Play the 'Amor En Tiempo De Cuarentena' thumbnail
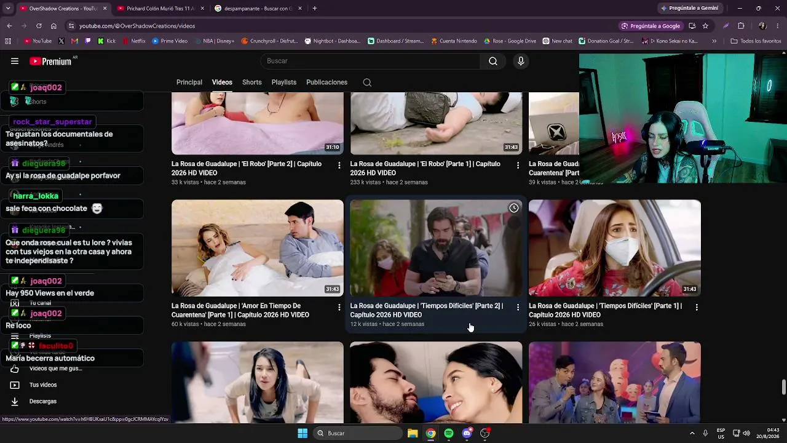Image resolution: width=787 pixels, height=443 pixels. pyautogui.click(x=258, y=248)
